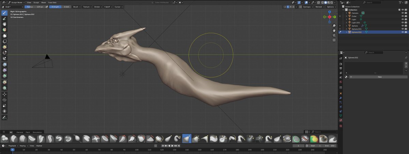This screenshot has height=154, width=409.
Task: Choose Rotate tool in left toolbar
Action: pos(4,100)
